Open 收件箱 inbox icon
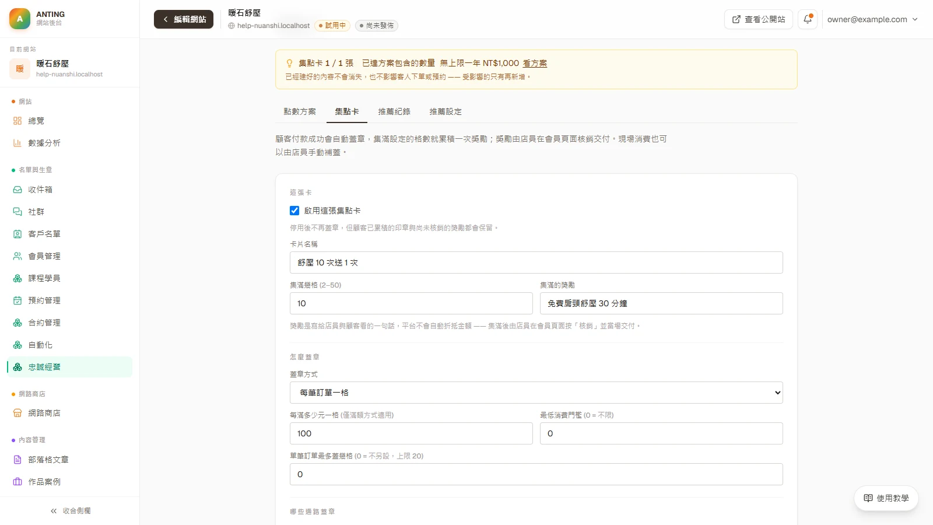933x525 pixels. coord(17,190)
